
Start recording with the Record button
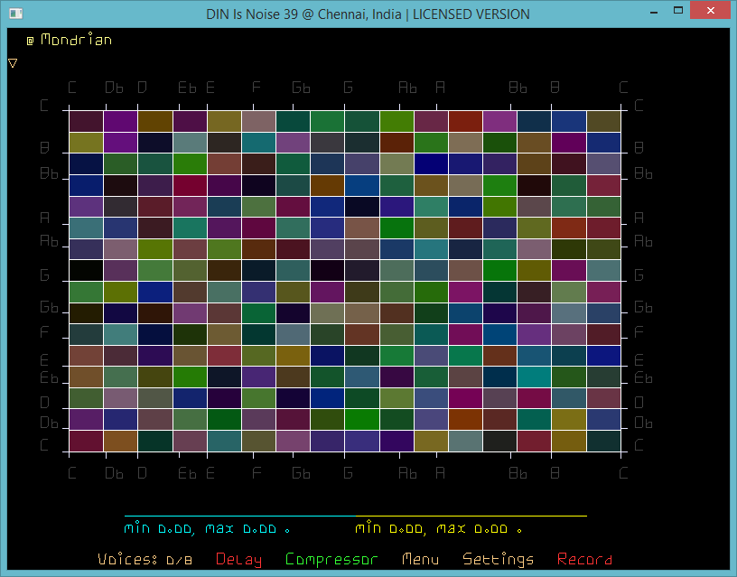[x=584, y=560]
